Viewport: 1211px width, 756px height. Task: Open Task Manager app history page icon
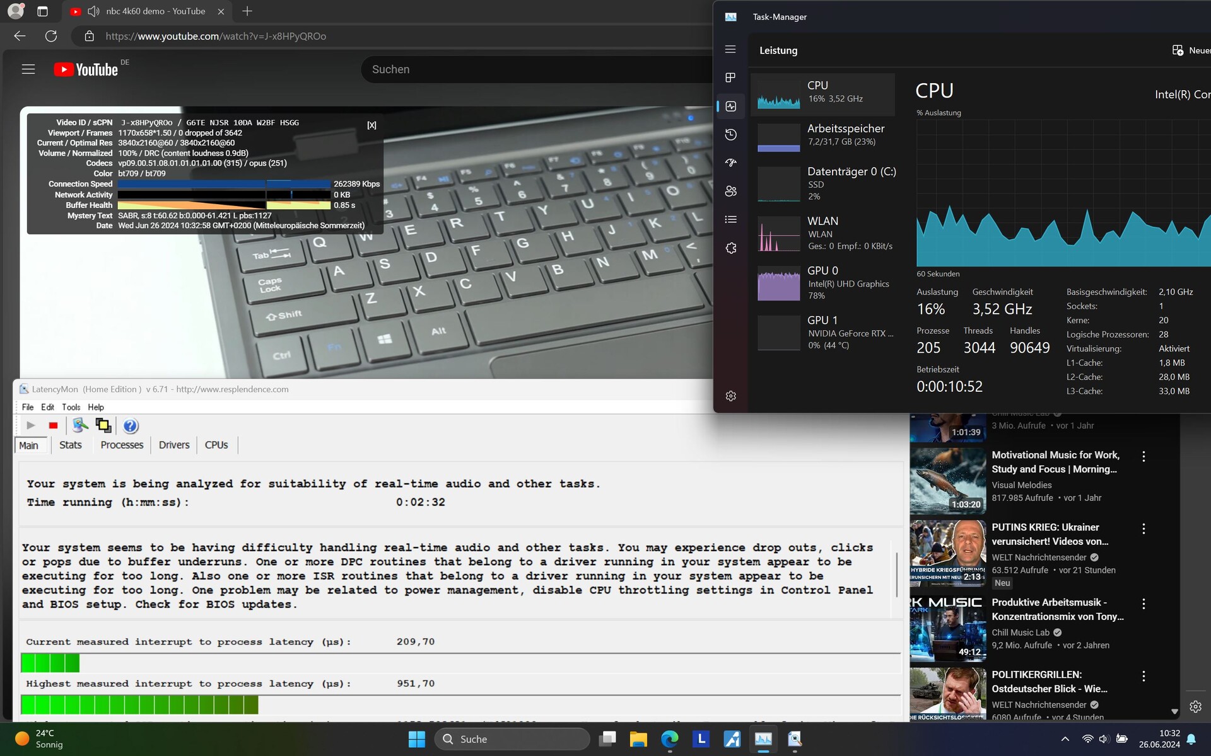point(730,134)
